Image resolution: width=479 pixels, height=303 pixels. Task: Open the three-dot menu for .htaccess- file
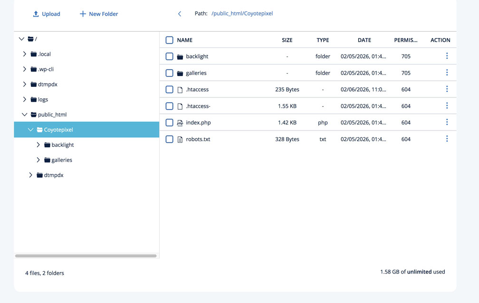pyautogui.click(x=447, y=106)
